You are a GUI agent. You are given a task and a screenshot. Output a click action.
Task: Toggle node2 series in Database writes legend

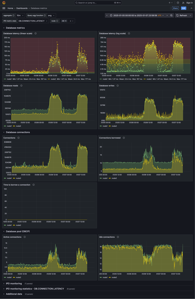coord(112,126)
